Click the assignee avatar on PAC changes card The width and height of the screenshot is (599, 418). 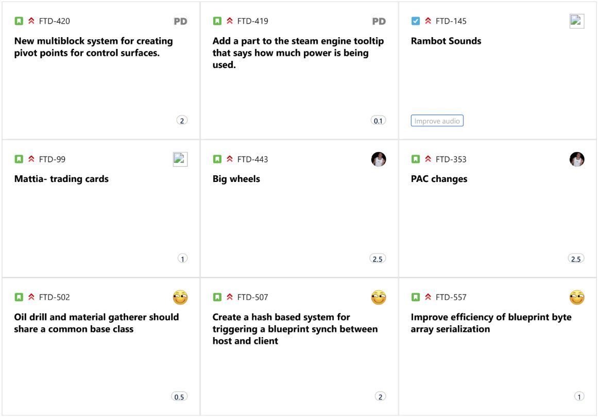click(577, 159)
